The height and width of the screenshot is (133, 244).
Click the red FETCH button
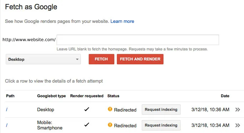click(102, 59)
